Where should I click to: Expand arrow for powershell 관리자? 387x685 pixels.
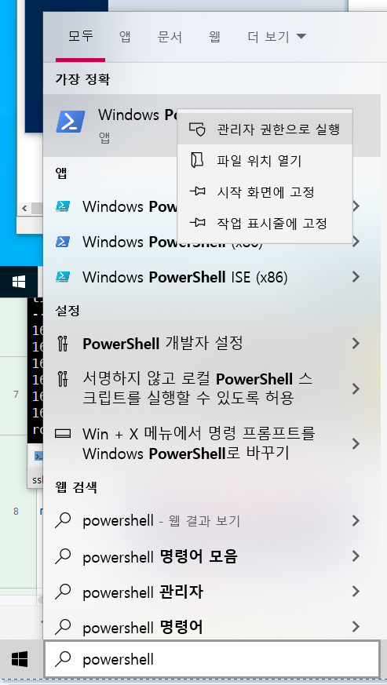tap(356, 592)
